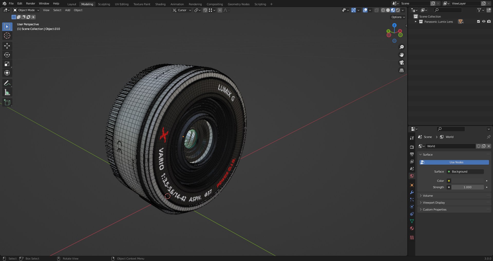Switch orthographic/perspective grid icon
This screenshot has width=493, height=261.
[x=402, y=70]
